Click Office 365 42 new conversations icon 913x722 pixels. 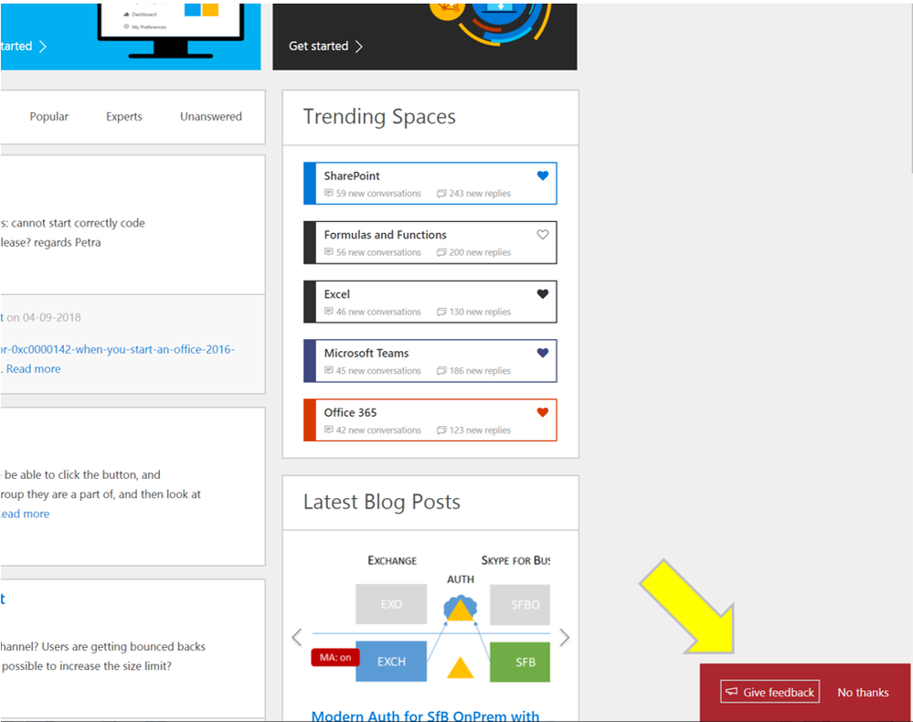pyautogui.click(x=328, y=430)
